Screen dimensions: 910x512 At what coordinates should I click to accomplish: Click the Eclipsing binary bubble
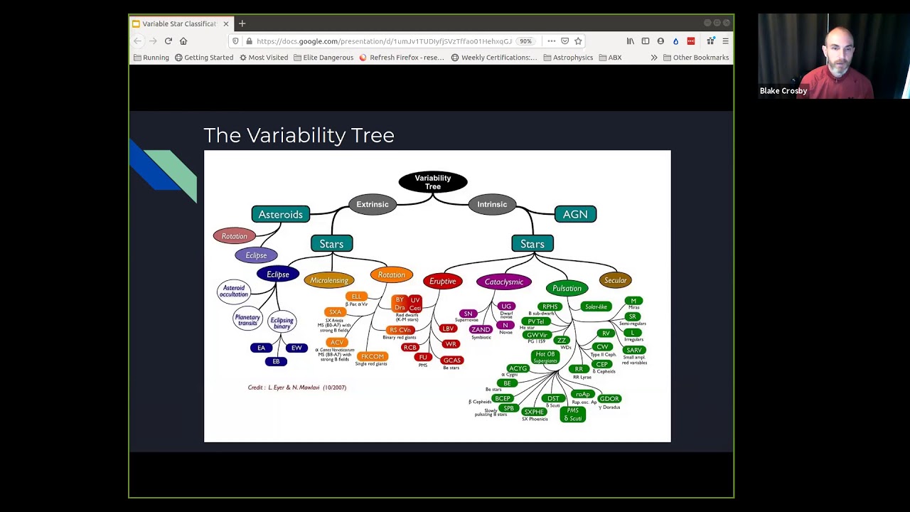point(282,323)
